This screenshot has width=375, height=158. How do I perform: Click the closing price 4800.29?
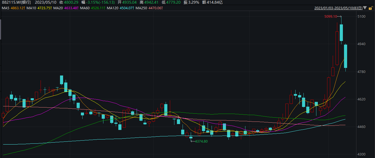click(x=72, y=2)
